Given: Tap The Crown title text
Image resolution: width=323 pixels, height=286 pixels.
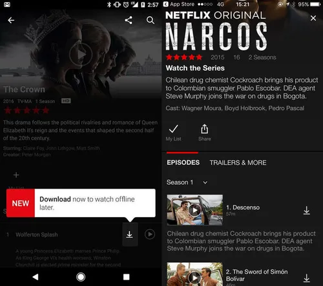Looking at the screenshot, I should click(24, 90).
